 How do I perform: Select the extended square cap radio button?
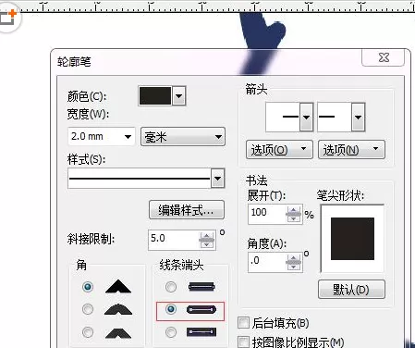[x=171, y=332]
